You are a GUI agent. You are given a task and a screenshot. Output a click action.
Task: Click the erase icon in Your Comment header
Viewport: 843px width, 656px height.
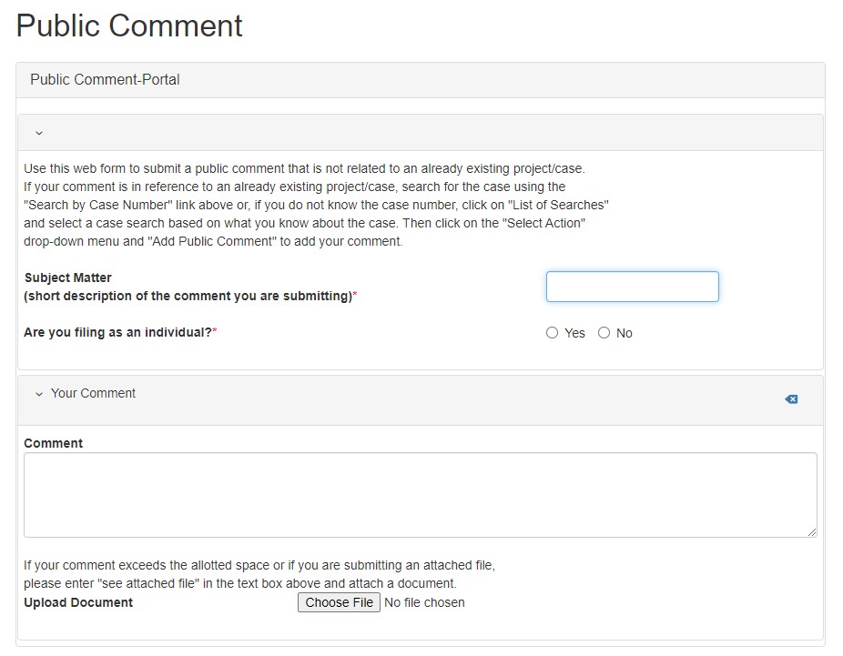pyautogui.click(x=791, y=399)
